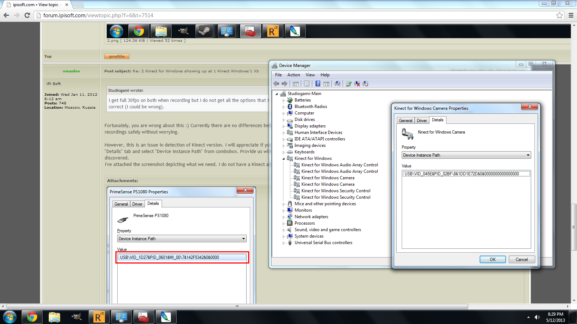577x324 pixels.
Task: Open the Windows Start menu orb on the taskbar
Action: tap(10, 317)
